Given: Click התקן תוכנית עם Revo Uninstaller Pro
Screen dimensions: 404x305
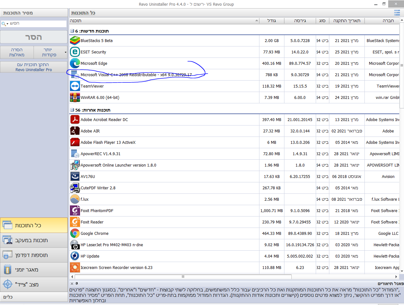Looking at the screenshot, I should (34, 67).
